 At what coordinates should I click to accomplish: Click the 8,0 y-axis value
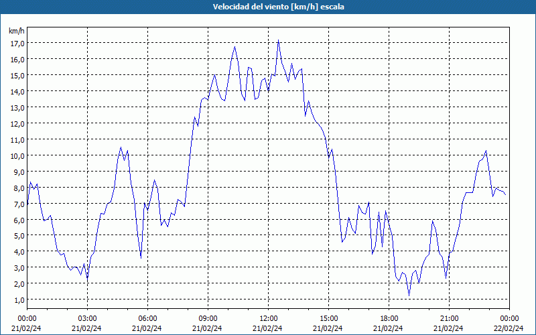(19, 188)
